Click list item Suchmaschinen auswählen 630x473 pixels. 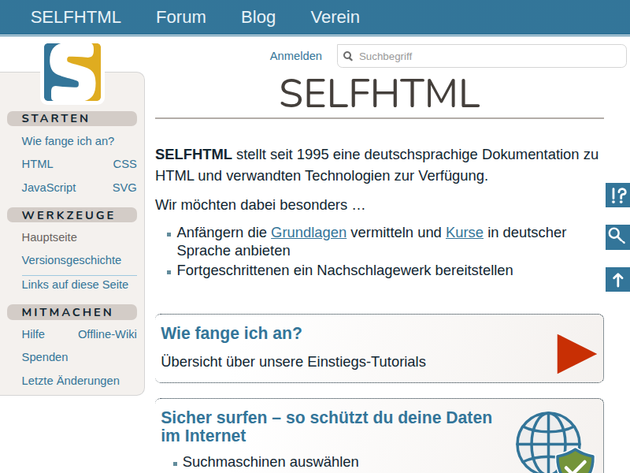pyautogui.click(x=270, y=462)
